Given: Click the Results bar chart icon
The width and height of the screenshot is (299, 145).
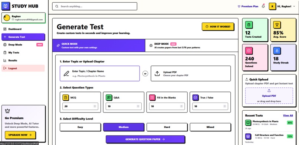Looking at the screenshot, I should click(5, 61).
